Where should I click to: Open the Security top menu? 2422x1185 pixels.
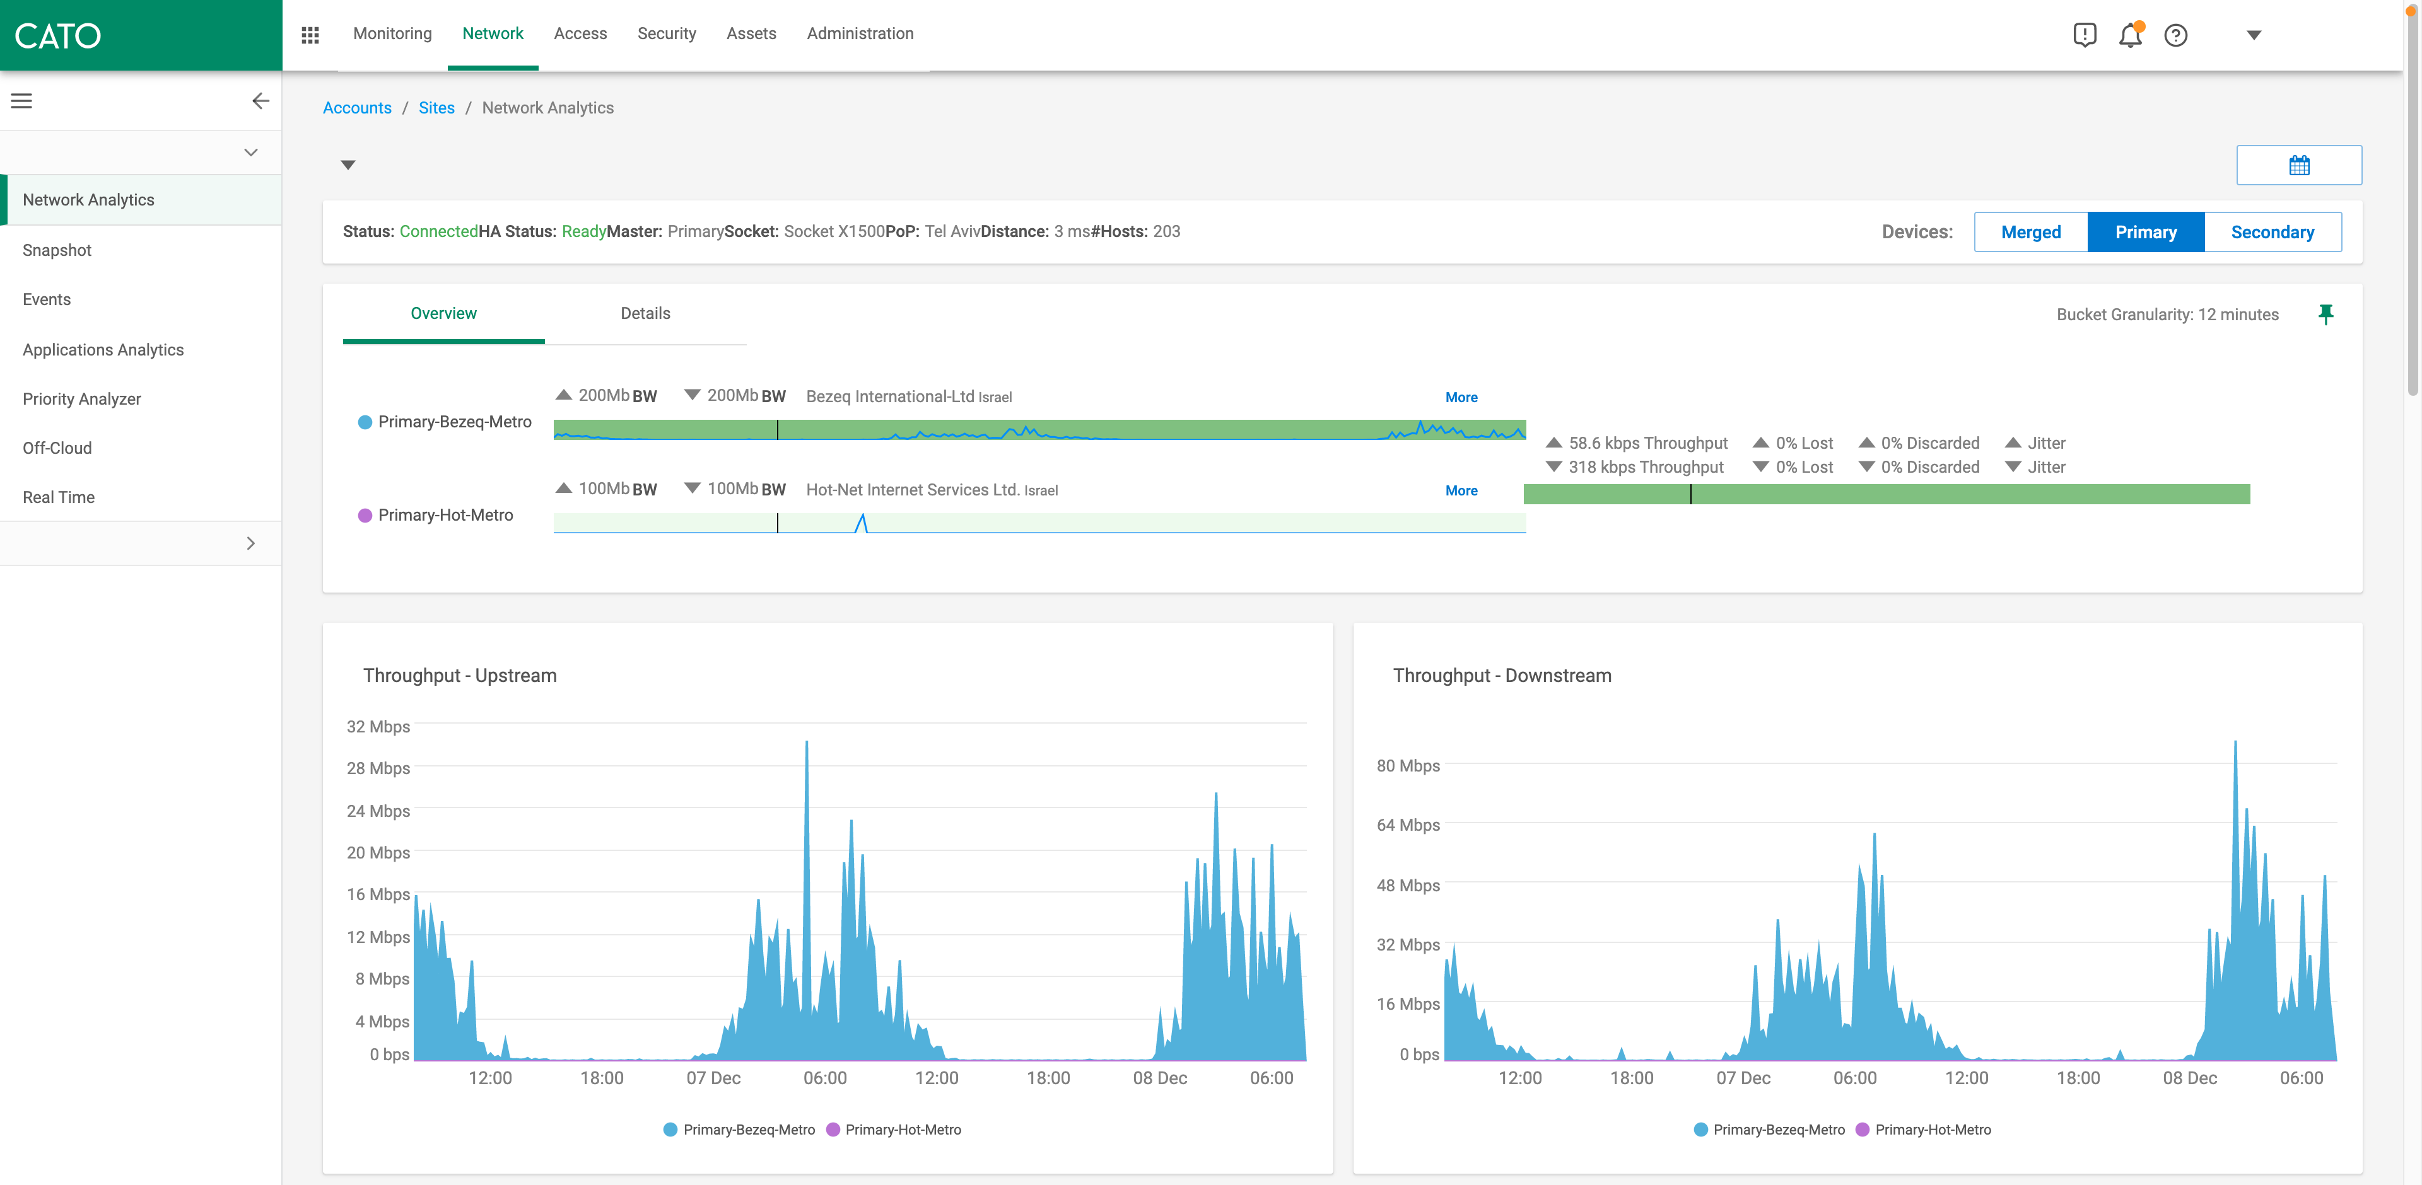point(665,34)
